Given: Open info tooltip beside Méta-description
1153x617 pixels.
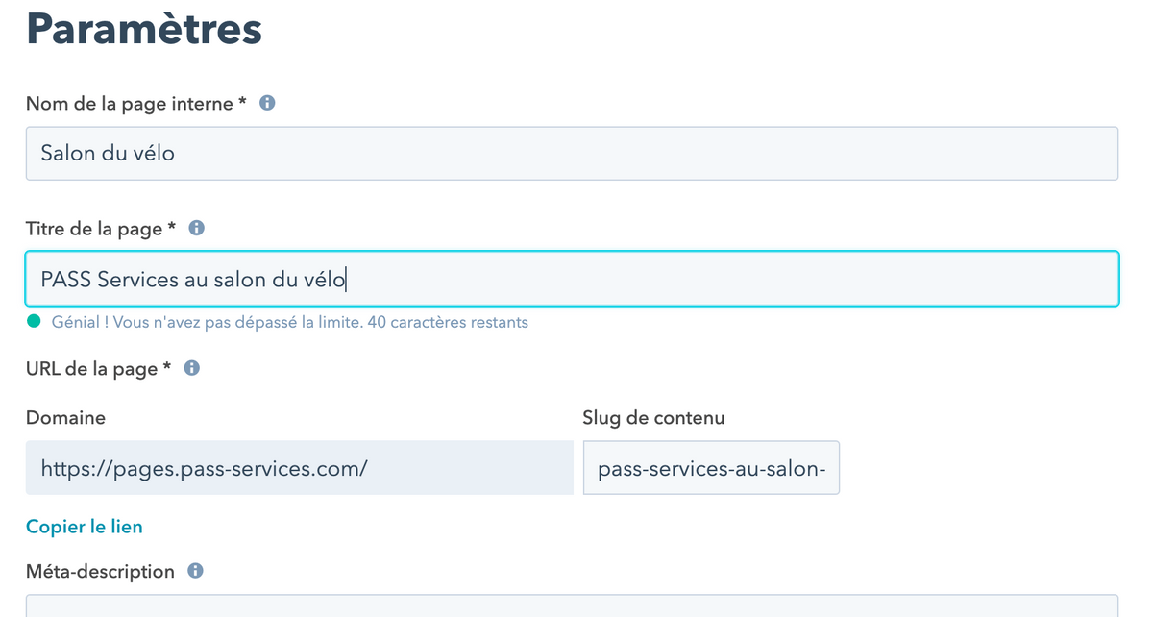Looking at the screenshot, I should 195,571.
